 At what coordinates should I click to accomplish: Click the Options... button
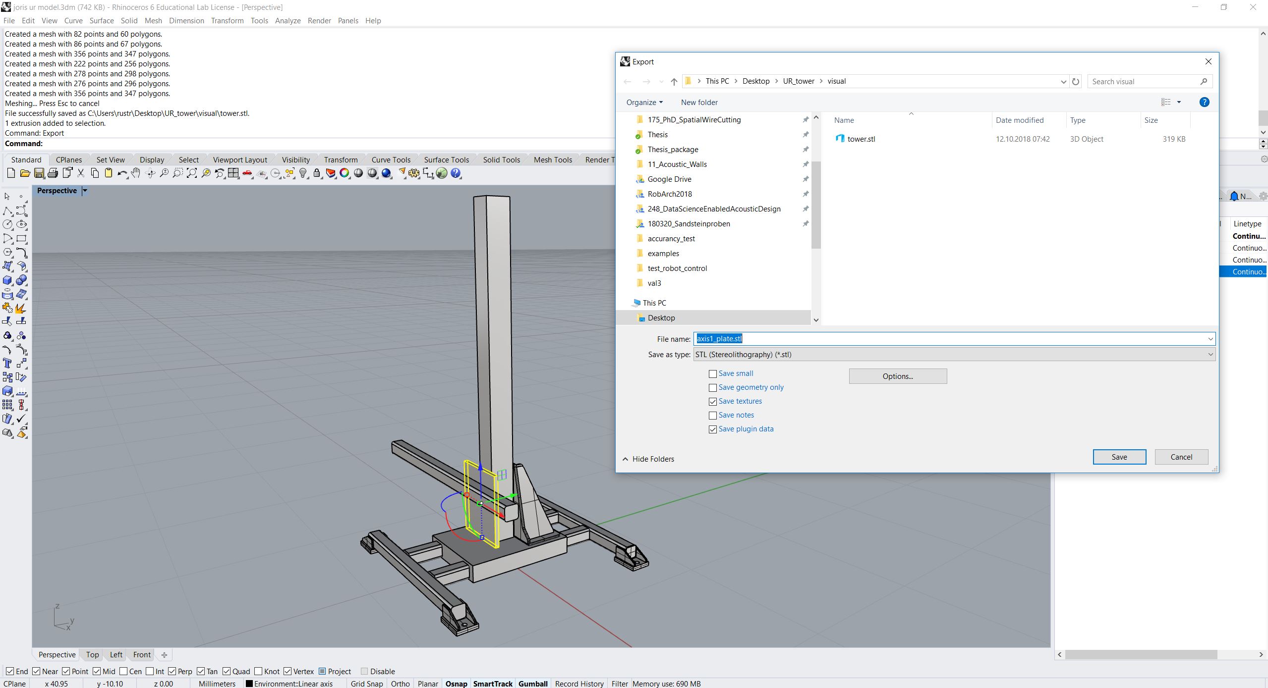point(897,376)
